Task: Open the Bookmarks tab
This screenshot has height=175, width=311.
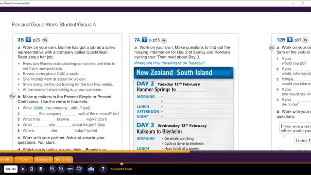Action: [43, 159]
